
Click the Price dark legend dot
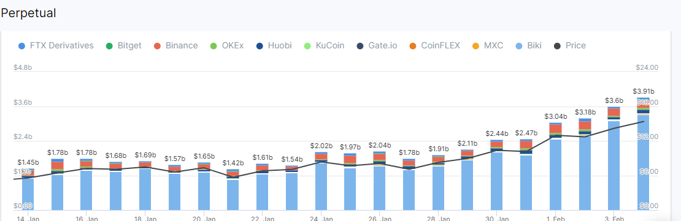(x=557, y=46)
